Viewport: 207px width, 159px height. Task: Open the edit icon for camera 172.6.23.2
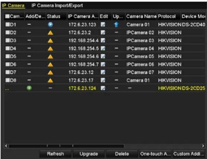(x=103, y=32)
